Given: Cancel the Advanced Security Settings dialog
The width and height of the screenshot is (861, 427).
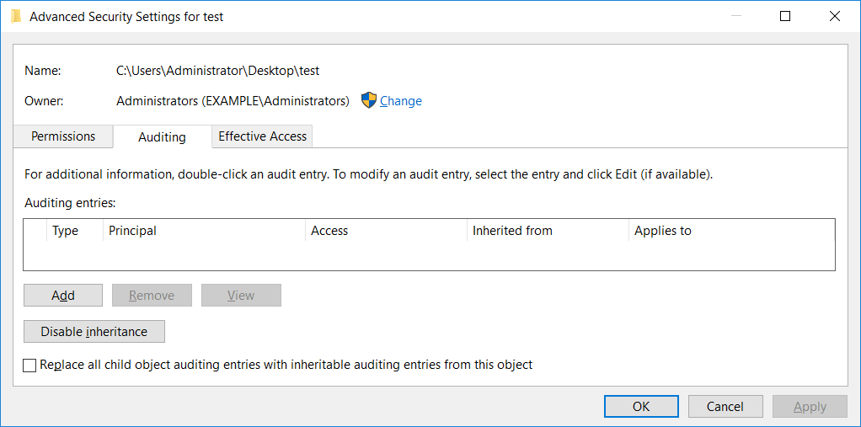Looking at the screenshot, I should [725, 407].
